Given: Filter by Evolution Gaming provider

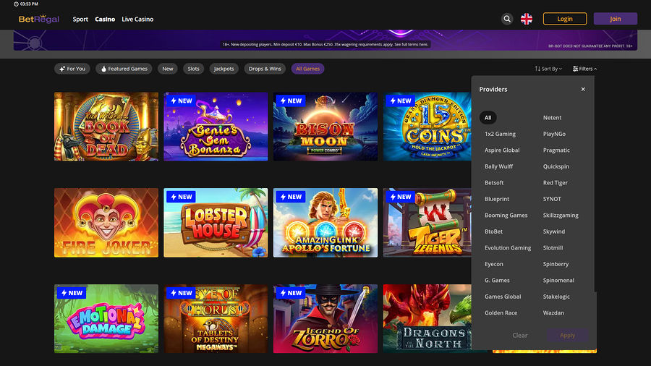Looking at the screenshot, I should pos(508,247).
